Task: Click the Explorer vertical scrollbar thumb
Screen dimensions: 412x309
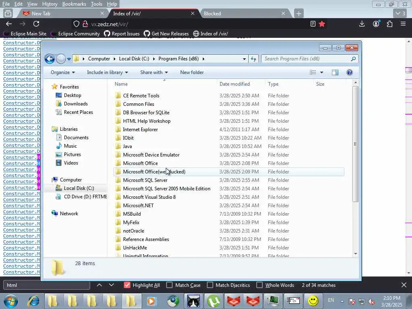Action: tap(355, 144)
